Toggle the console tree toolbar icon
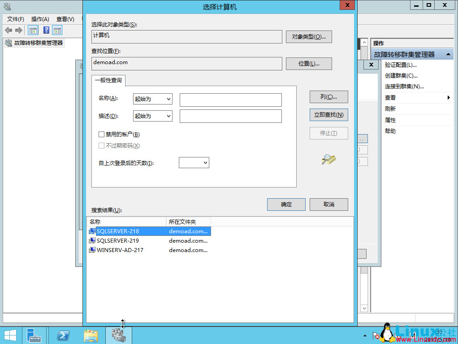Viewport: 458px width, 344px height. (32, 30)
